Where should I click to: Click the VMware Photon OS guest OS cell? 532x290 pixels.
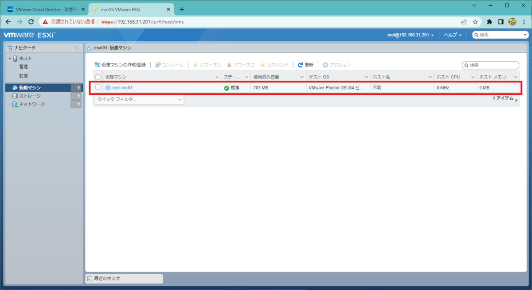pos(338,88)
